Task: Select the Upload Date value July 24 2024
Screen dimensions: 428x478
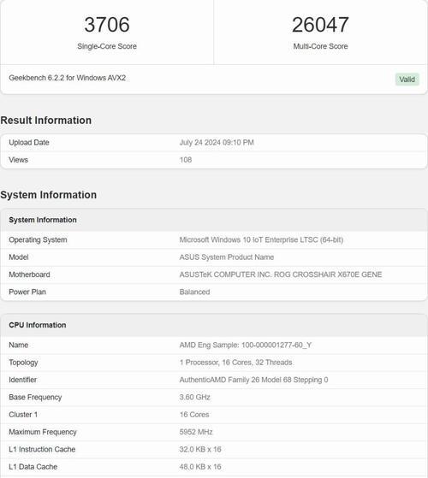Action: click(x=217, y=142)
